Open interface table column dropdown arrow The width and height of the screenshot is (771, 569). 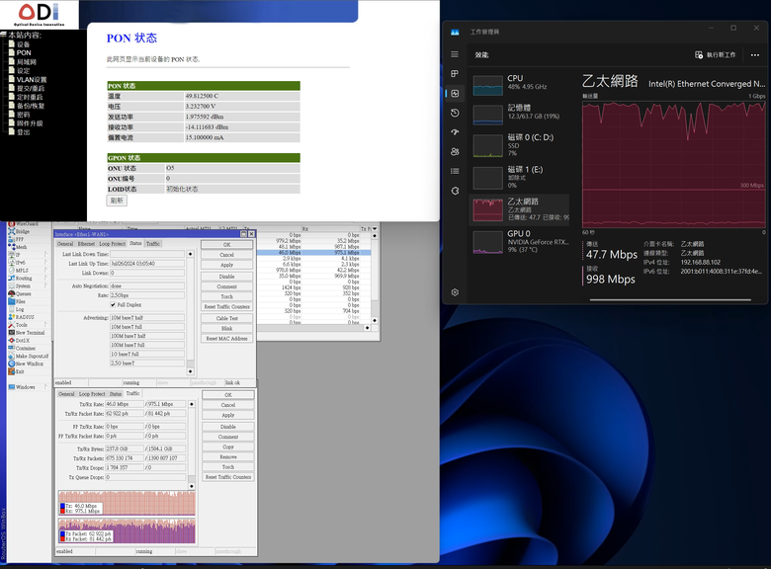click(x=375, y=229)
